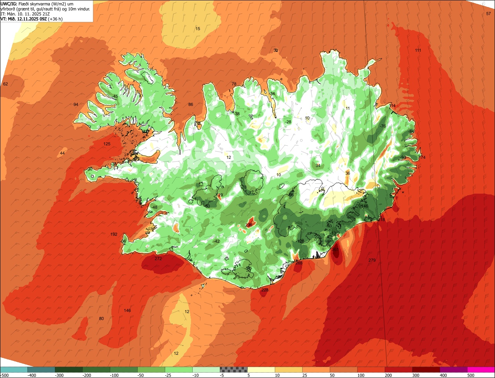This screenshot has width=495, height=378.
Task: Click the value 279 in the southeast ocean
Action: click(x=372, y=260)
